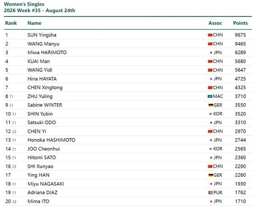Click the China flag beside SUN Yingsha
Screen dimensions: 256x207
click(x=210, y=35)
